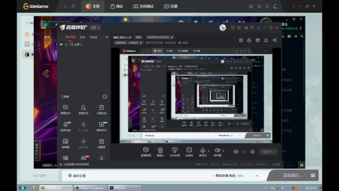339x191 pixels.
Task: Click the 连接中 start-stream button
Action: point(268,152)
